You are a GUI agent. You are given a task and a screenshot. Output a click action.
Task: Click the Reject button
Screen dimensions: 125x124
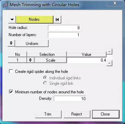[77, 114]
